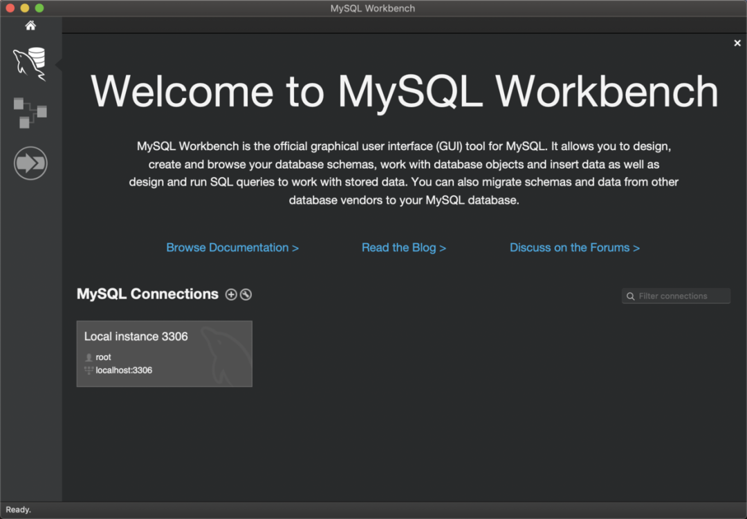The image size is (747, 519).
Task: Click the MySQL Connections heading
Action: [x=148, y=294]
